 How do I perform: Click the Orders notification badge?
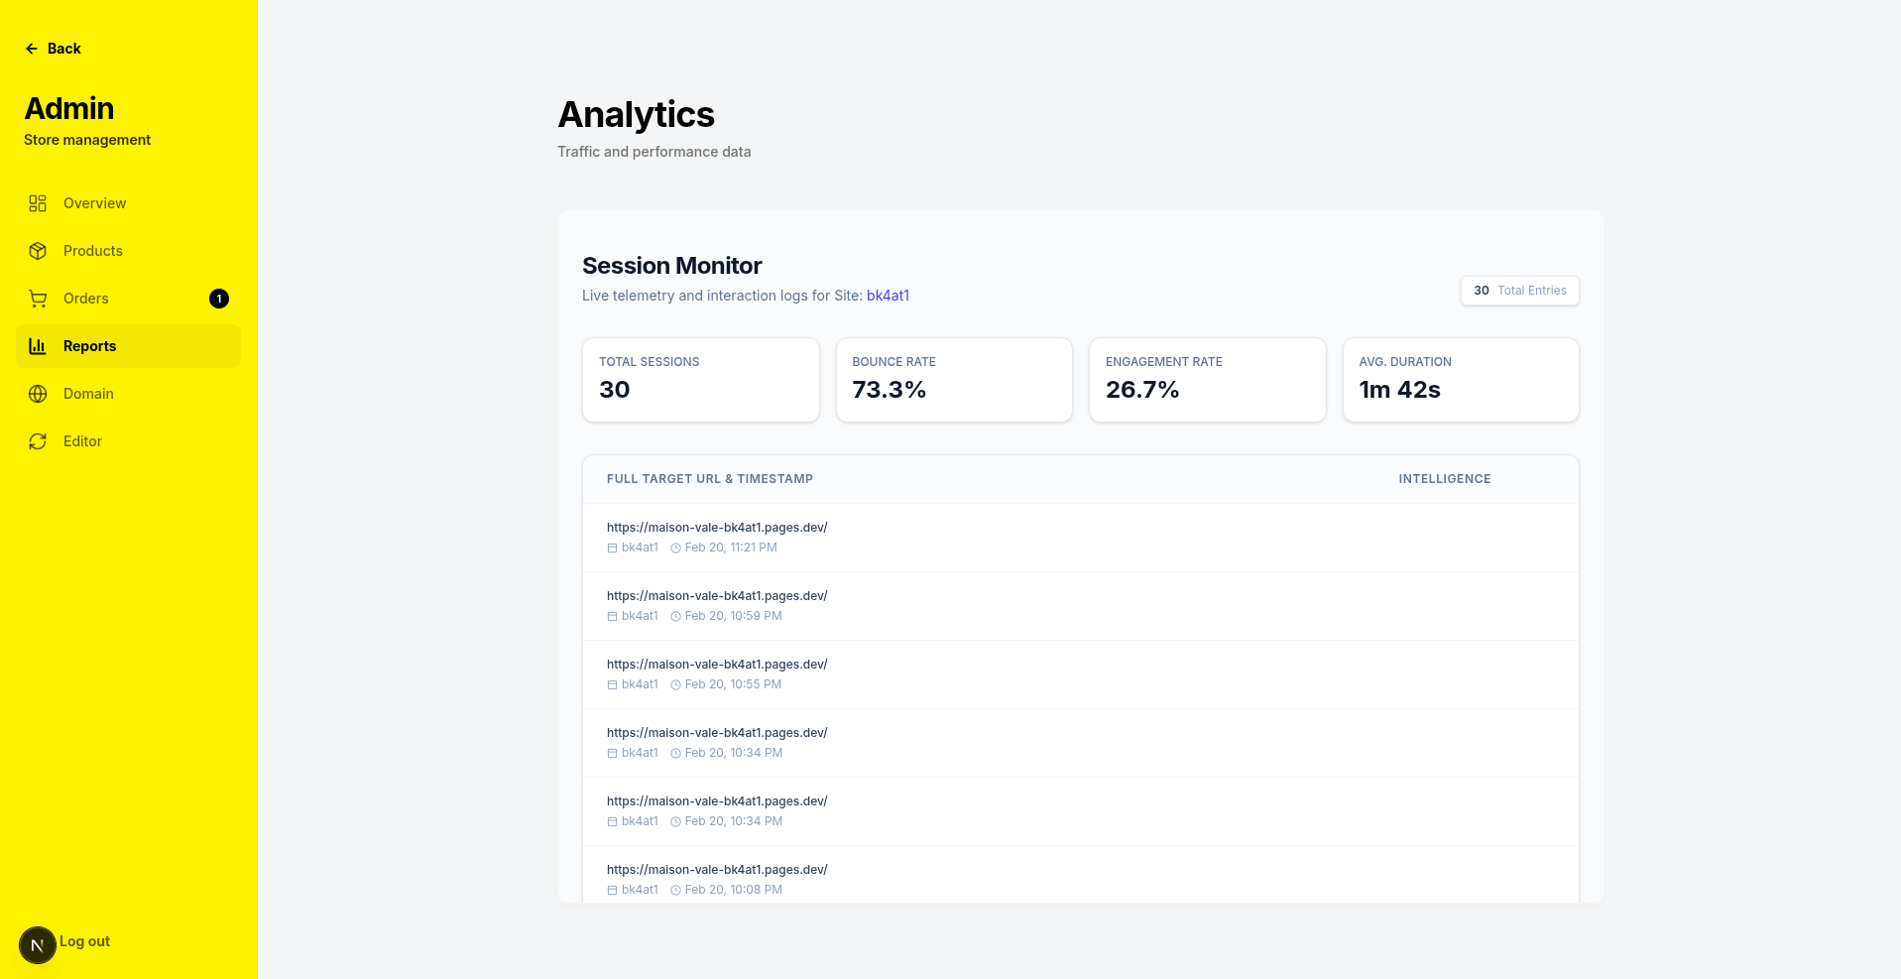click(x=219, y=299)
